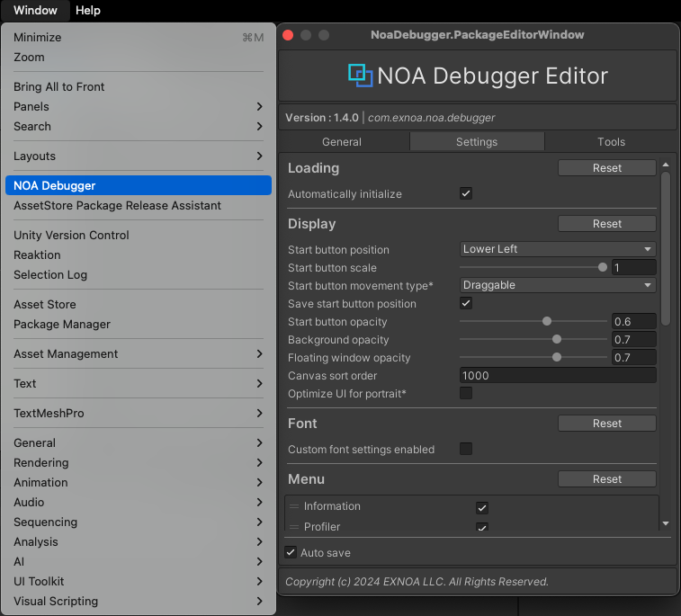Open Asset Store menu item
Image resolution: width=681 pixels, height=616 pixels.
point(139,304)
